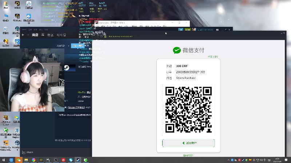Click the volume icon in the system tray
The height and width of the screenshot is (163, 291).
261,160
